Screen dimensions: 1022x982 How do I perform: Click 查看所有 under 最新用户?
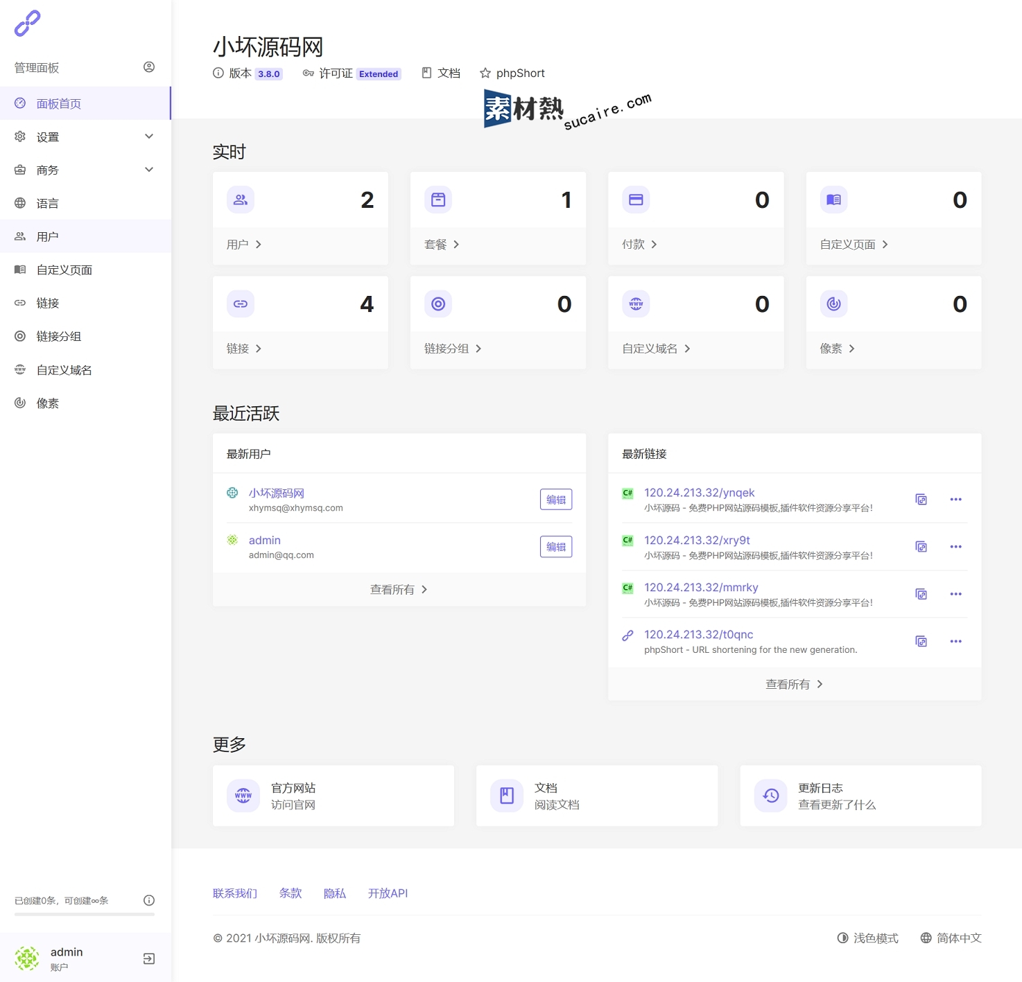[399, 590]
